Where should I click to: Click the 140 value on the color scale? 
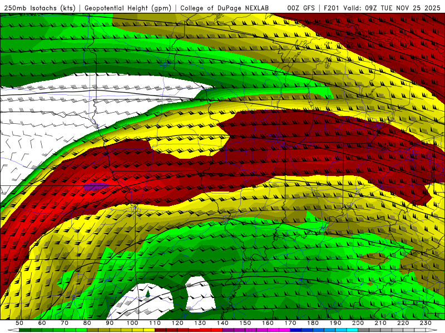[x=222, y=323]
